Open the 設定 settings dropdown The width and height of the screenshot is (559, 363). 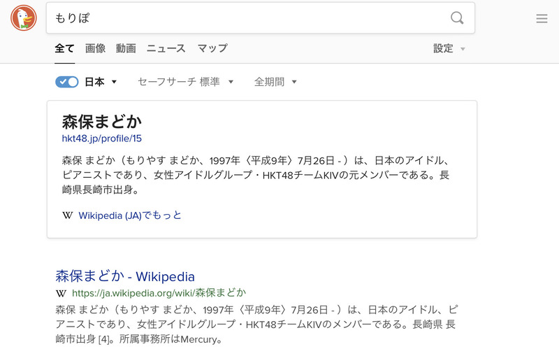click(449, 48)
